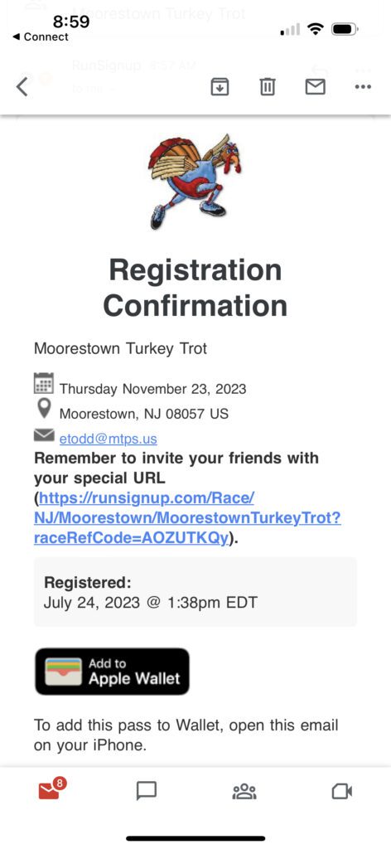Viewport: 391px width, 849px height.
Task: Open the Spaces people tab
Action: tap(244, 791)
